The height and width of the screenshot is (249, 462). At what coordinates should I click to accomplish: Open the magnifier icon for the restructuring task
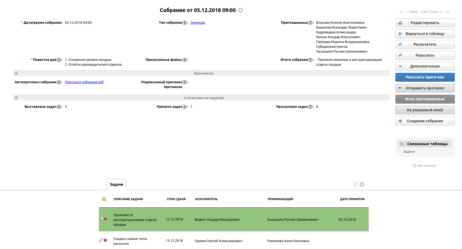click(101, 219)
